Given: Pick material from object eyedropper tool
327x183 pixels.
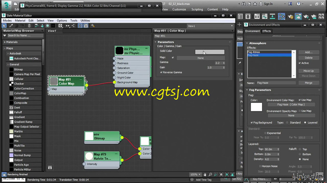Looking at the screenshot, I should [11, 26].
